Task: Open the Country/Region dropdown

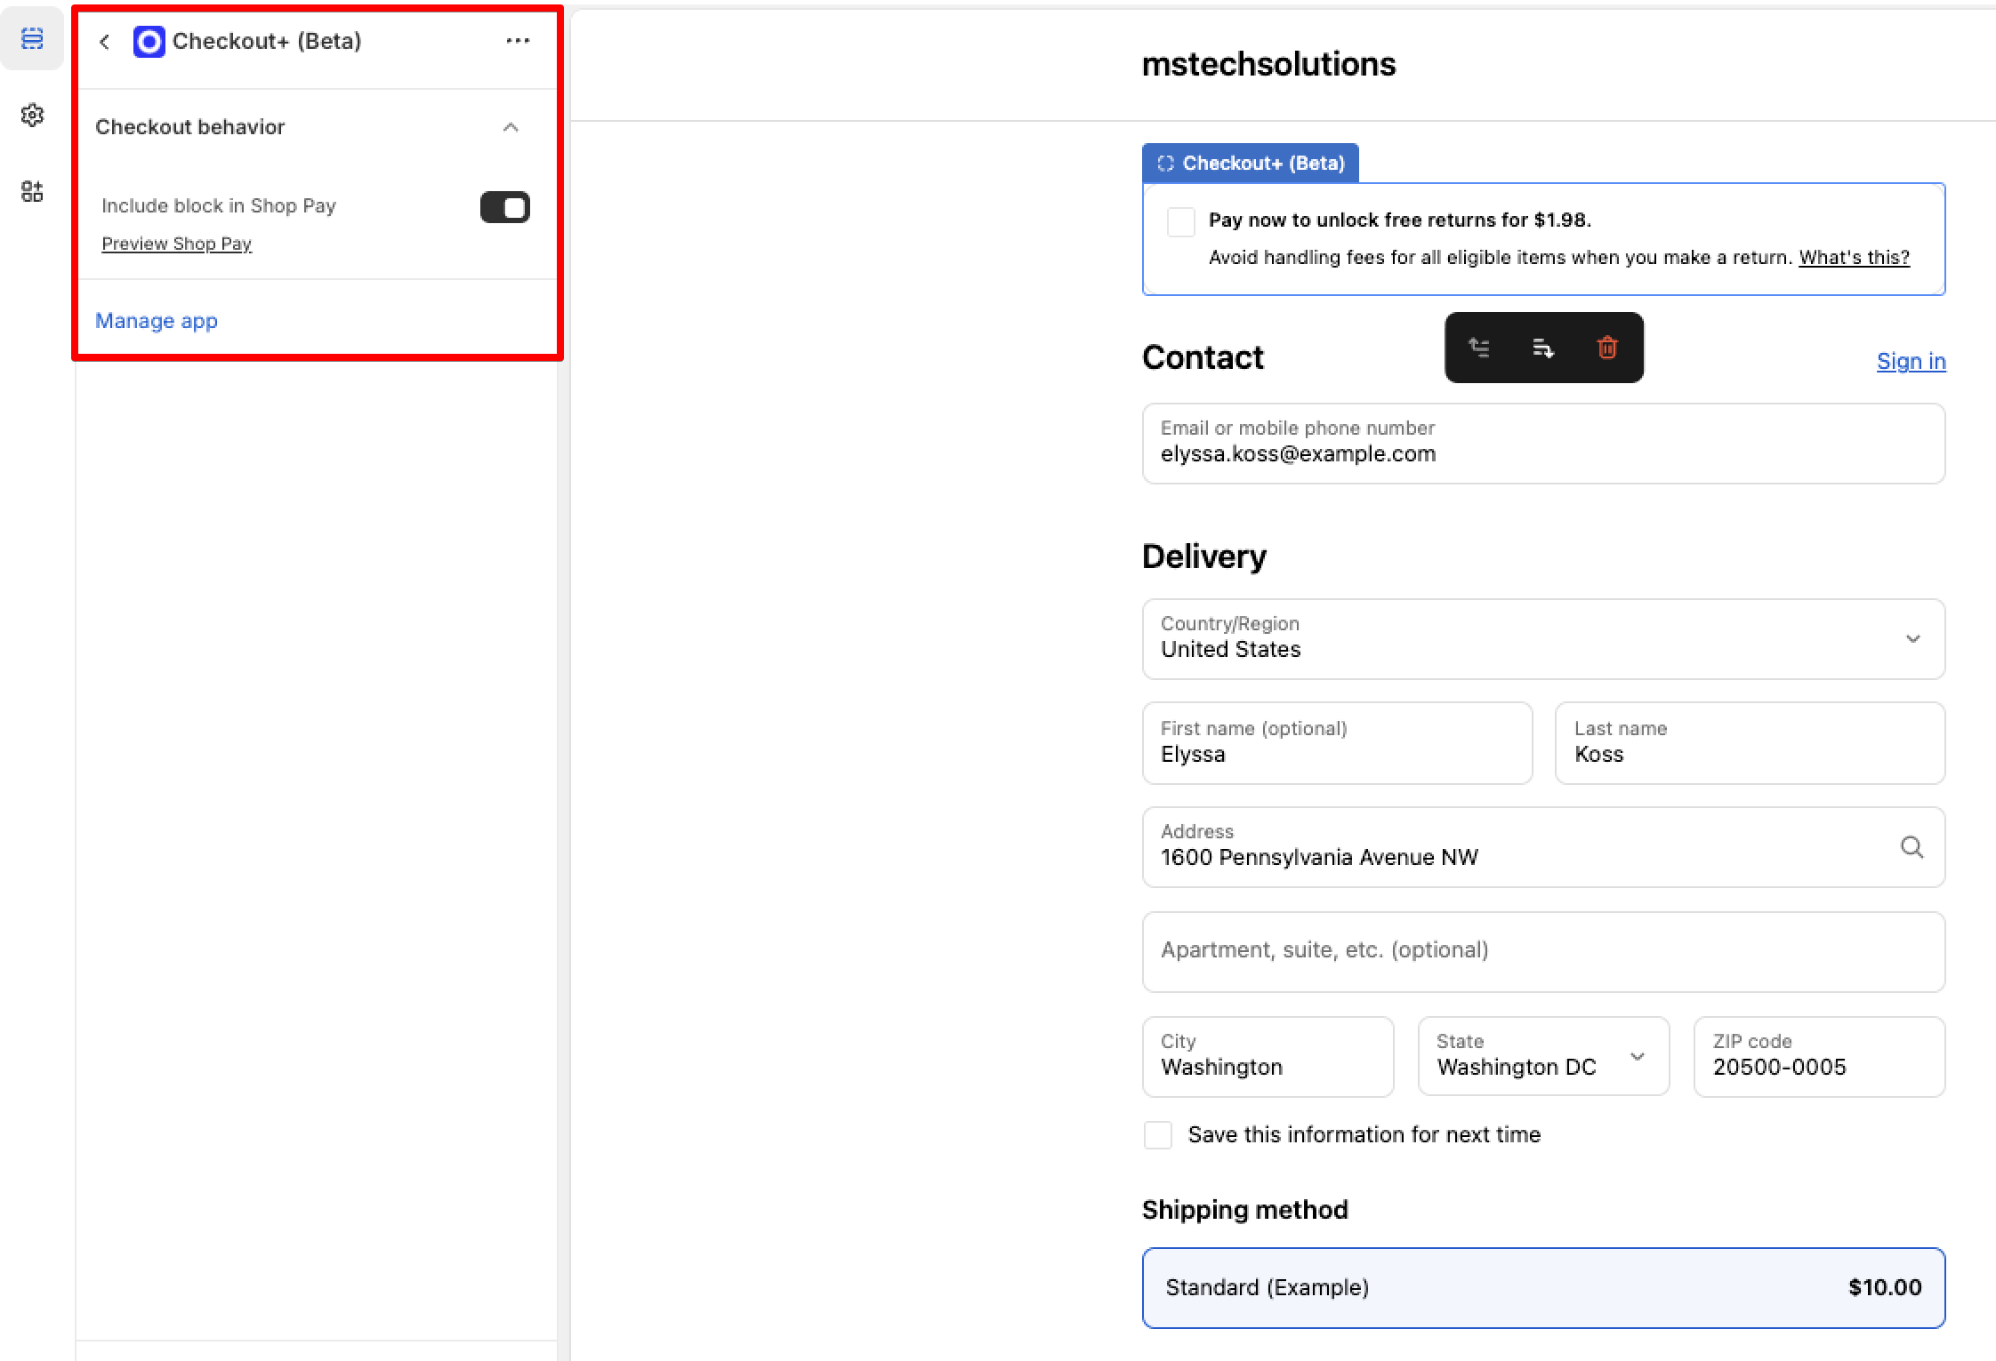Action: 1543,639
